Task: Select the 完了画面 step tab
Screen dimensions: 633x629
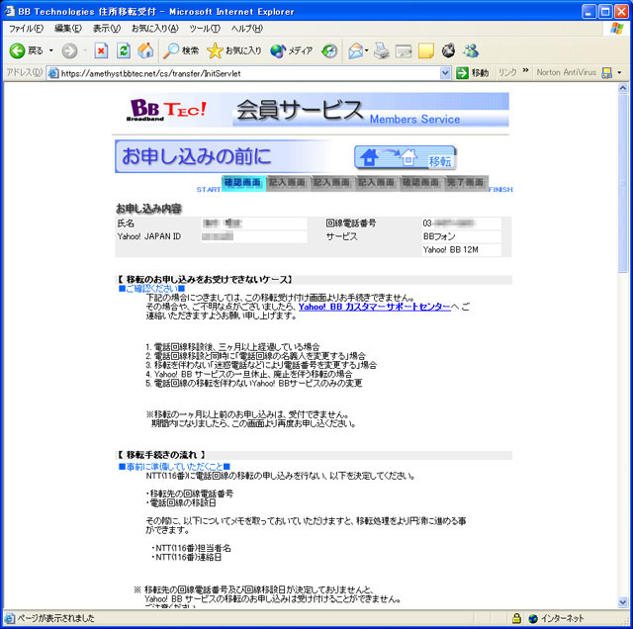Action: 466,183
